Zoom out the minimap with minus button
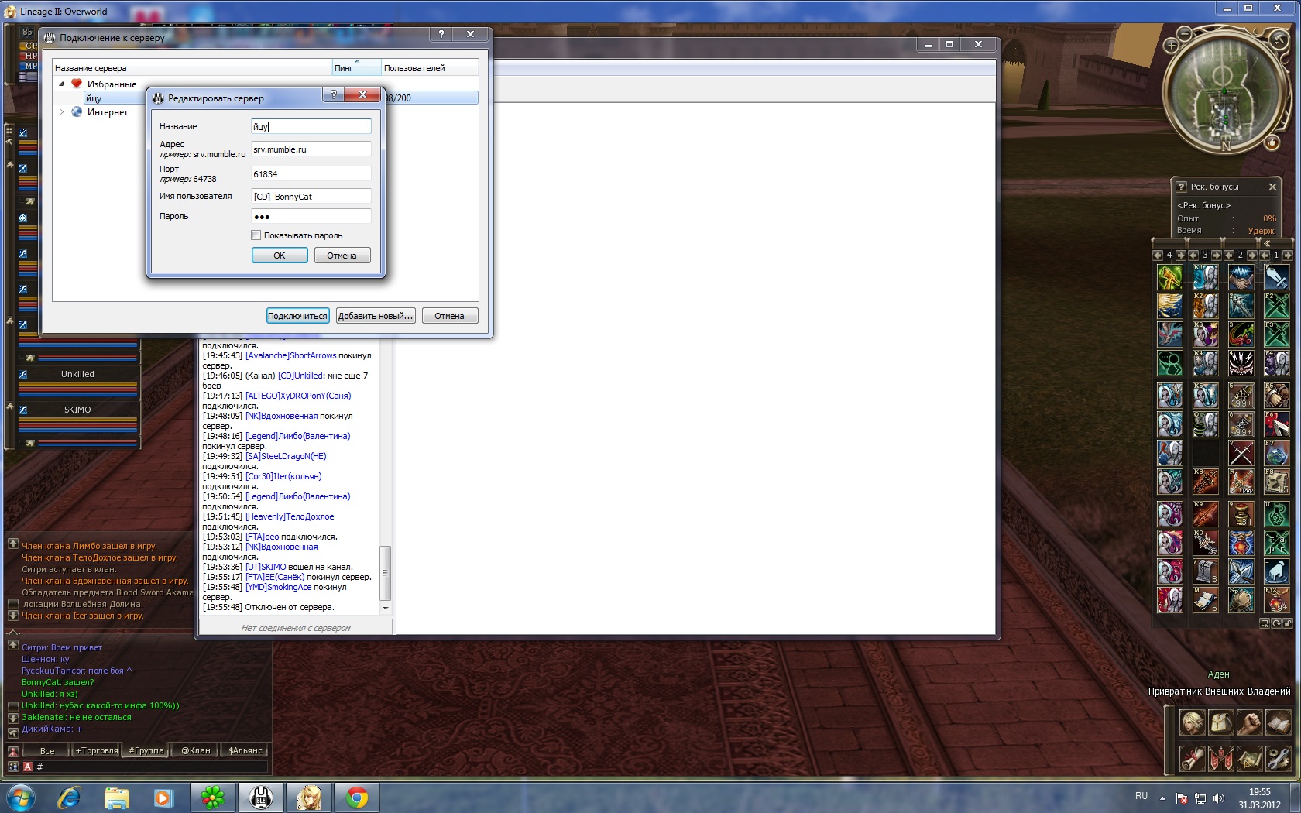This screenshot has width=1301, height=813. click(x=1184, y=33)
